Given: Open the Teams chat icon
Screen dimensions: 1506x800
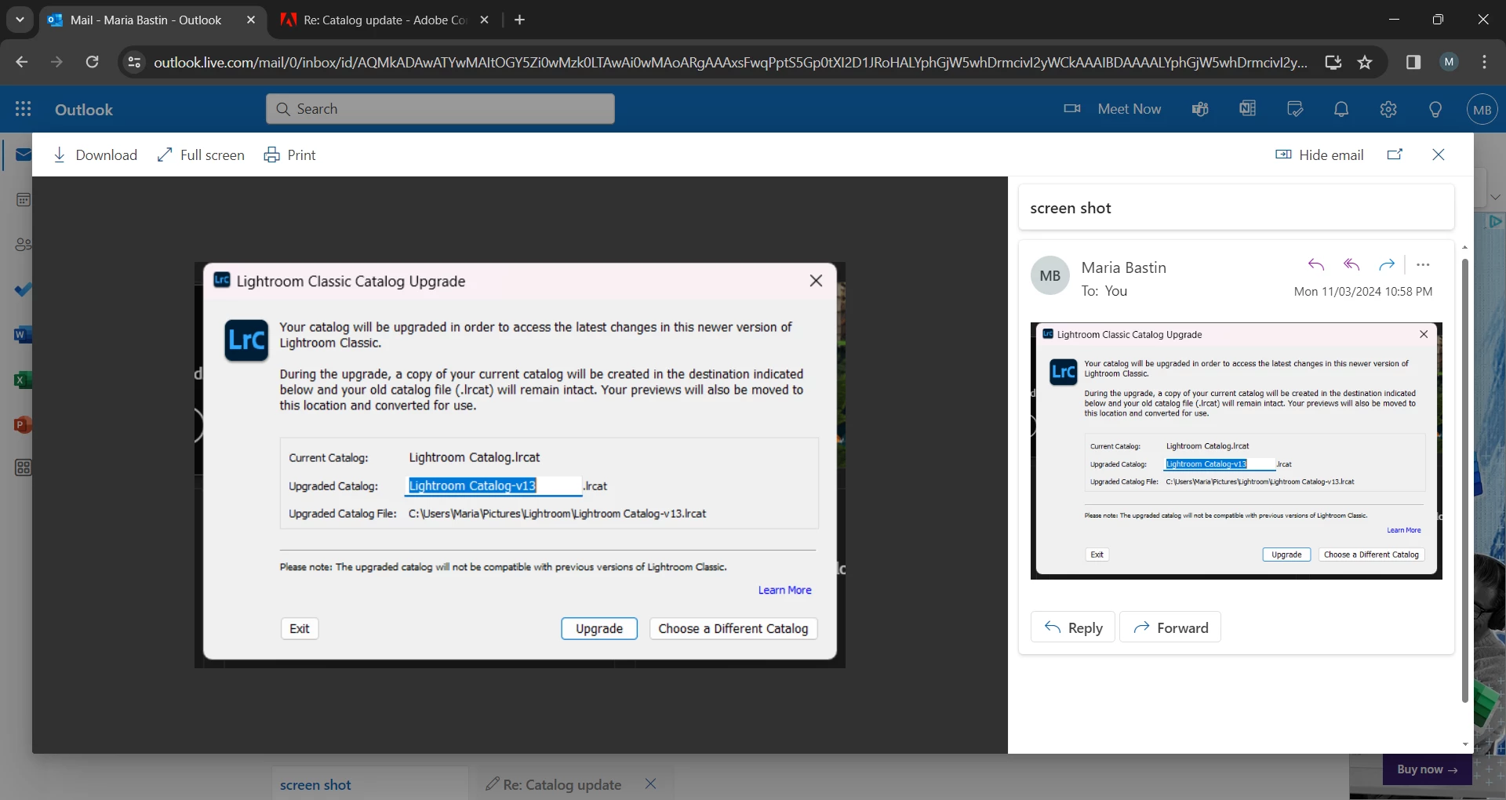Looking at the screenshot, I should pyautogui.click(x=1200, y=109).
